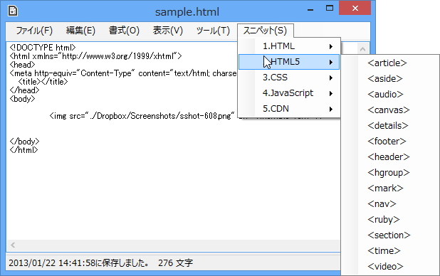This screenshot has width=440, height=276.
Task: Expand the 4.JavaScript snippet submenu
Action: [289, 93]
